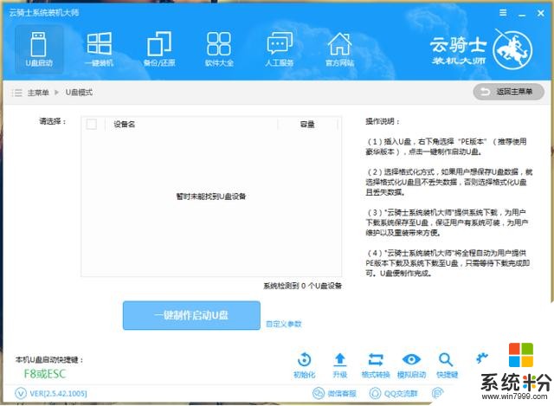Image resolution: width=554 pixels, height=406 pixels.
Task: Open the 软件大全 software collection
Action: click(218, 49)
